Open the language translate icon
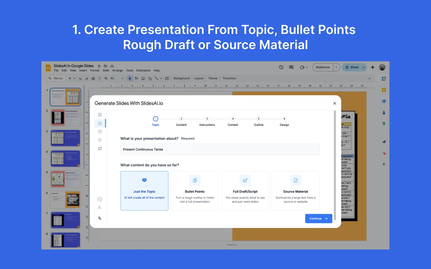The height and width of the screenshot is (269, 431). [100, 218]
